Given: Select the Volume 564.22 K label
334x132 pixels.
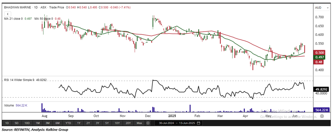Looking at the screenshot, I should tap(16, 105).
